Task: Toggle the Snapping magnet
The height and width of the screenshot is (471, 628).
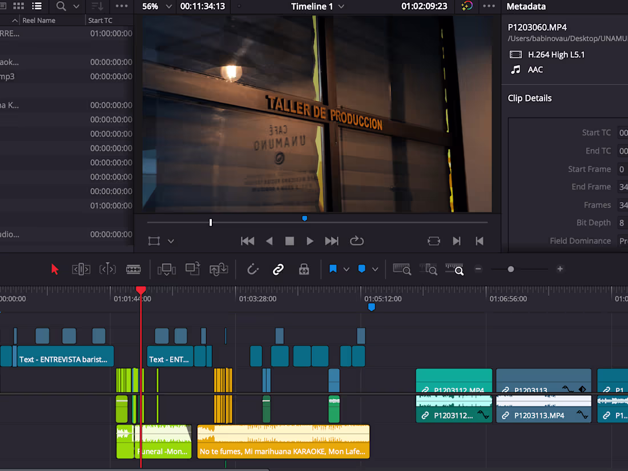Action: [x=252, y=269]
